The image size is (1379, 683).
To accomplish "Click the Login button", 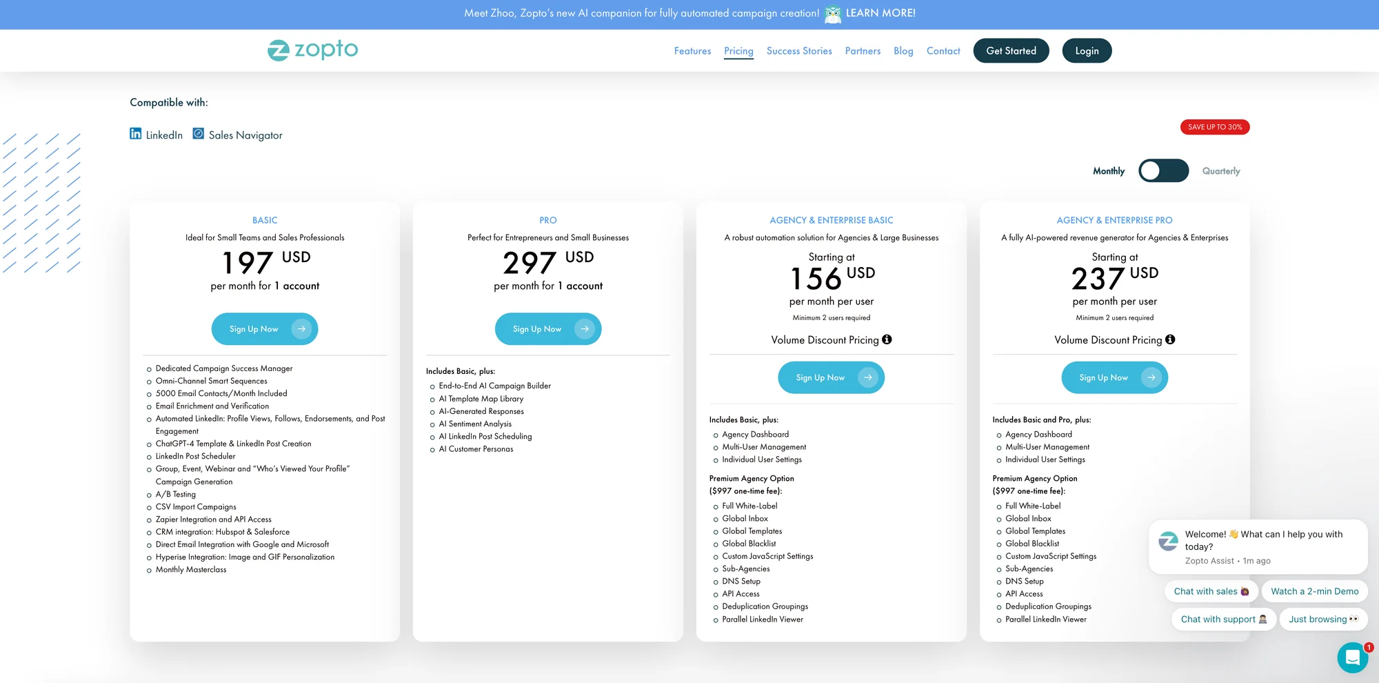I will (1087, 51).
